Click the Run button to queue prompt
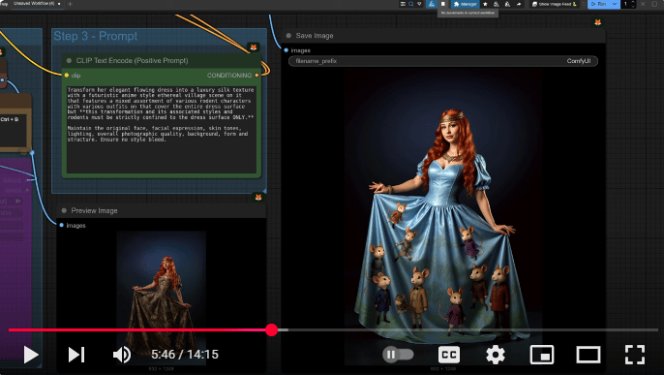The width and height of the screenshot is (664, 375). click(x=598, y=4)
